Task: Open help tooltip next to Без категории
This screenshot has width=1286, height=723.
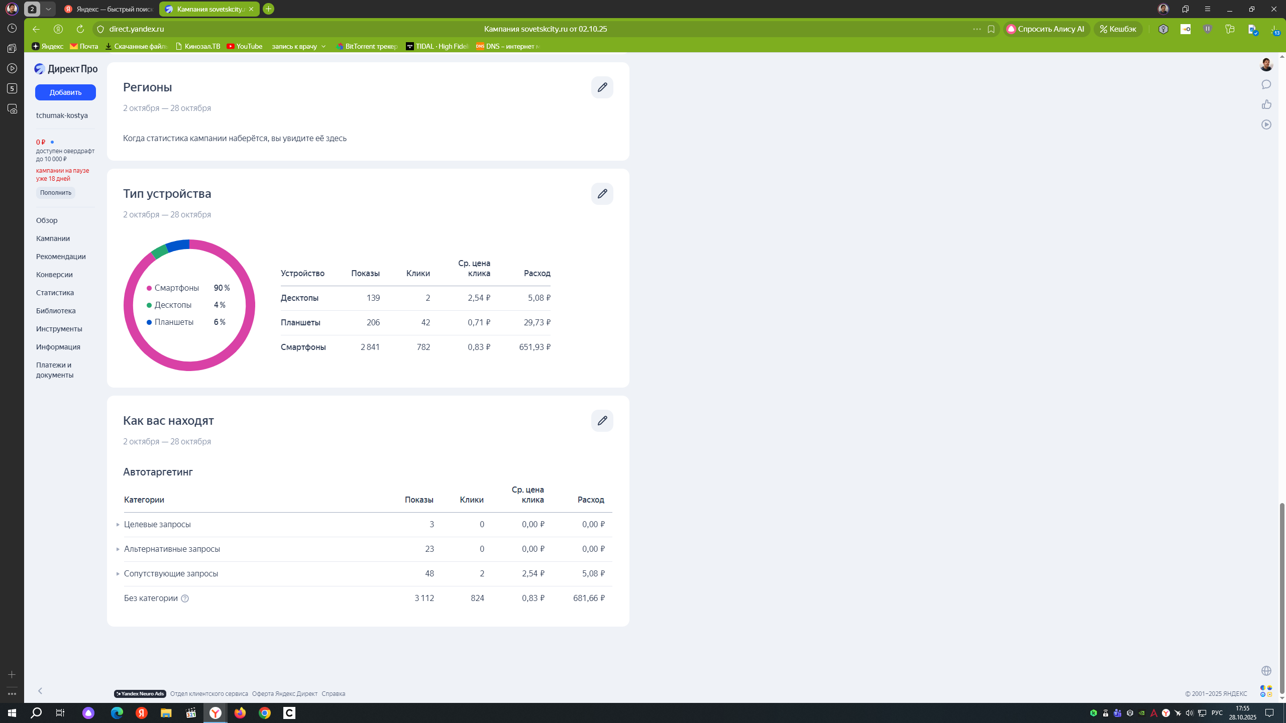Action: click(185, 598)
